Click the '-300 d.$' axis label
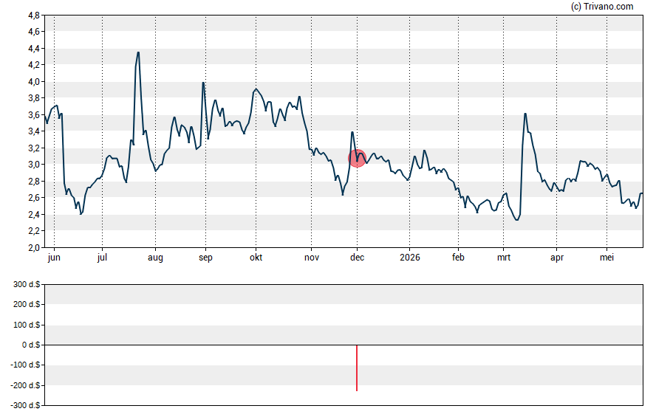656x417 pixels. (25, 406)
